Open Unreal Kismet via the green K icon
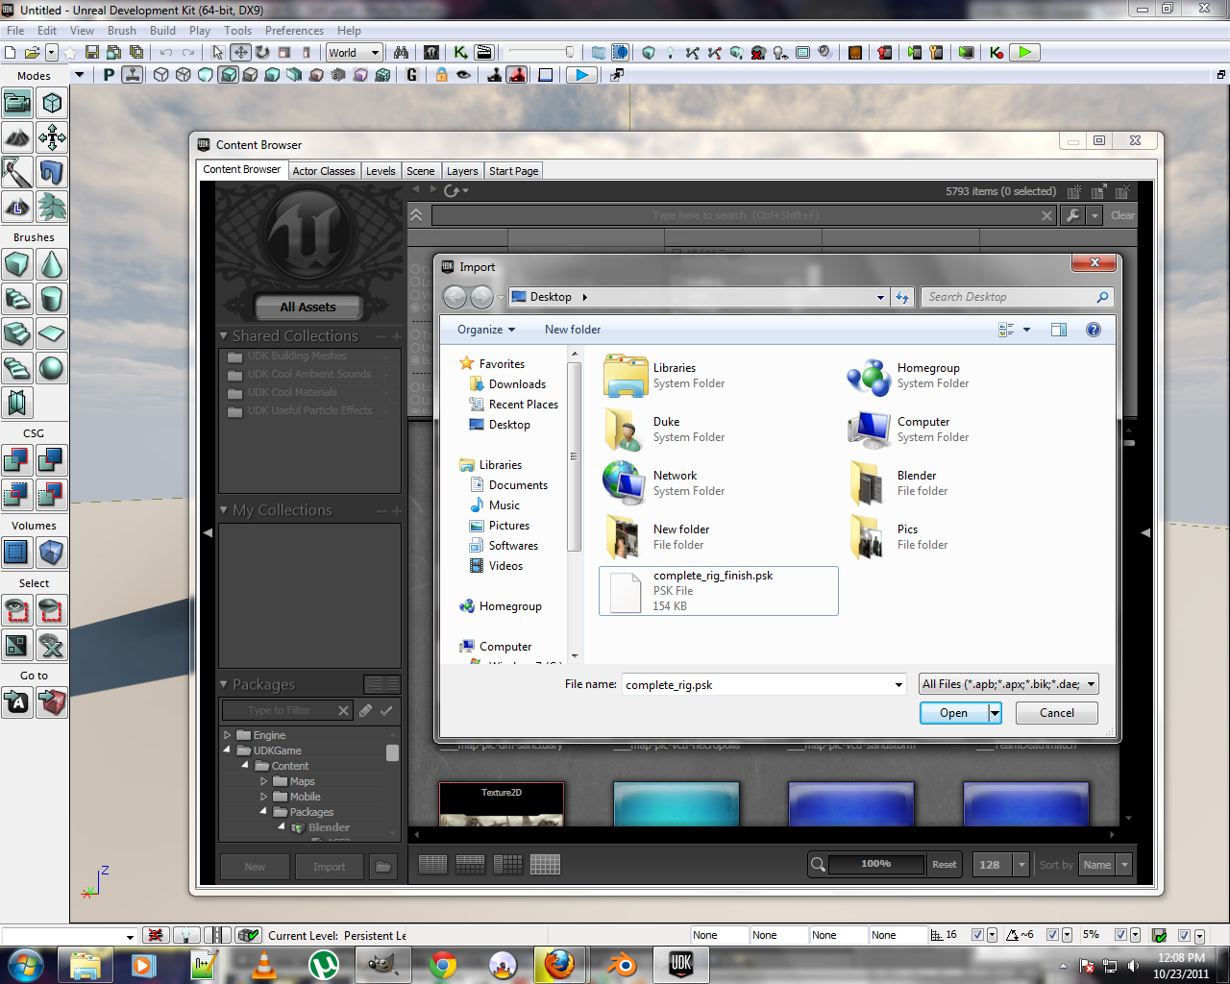 pos(461,53)
